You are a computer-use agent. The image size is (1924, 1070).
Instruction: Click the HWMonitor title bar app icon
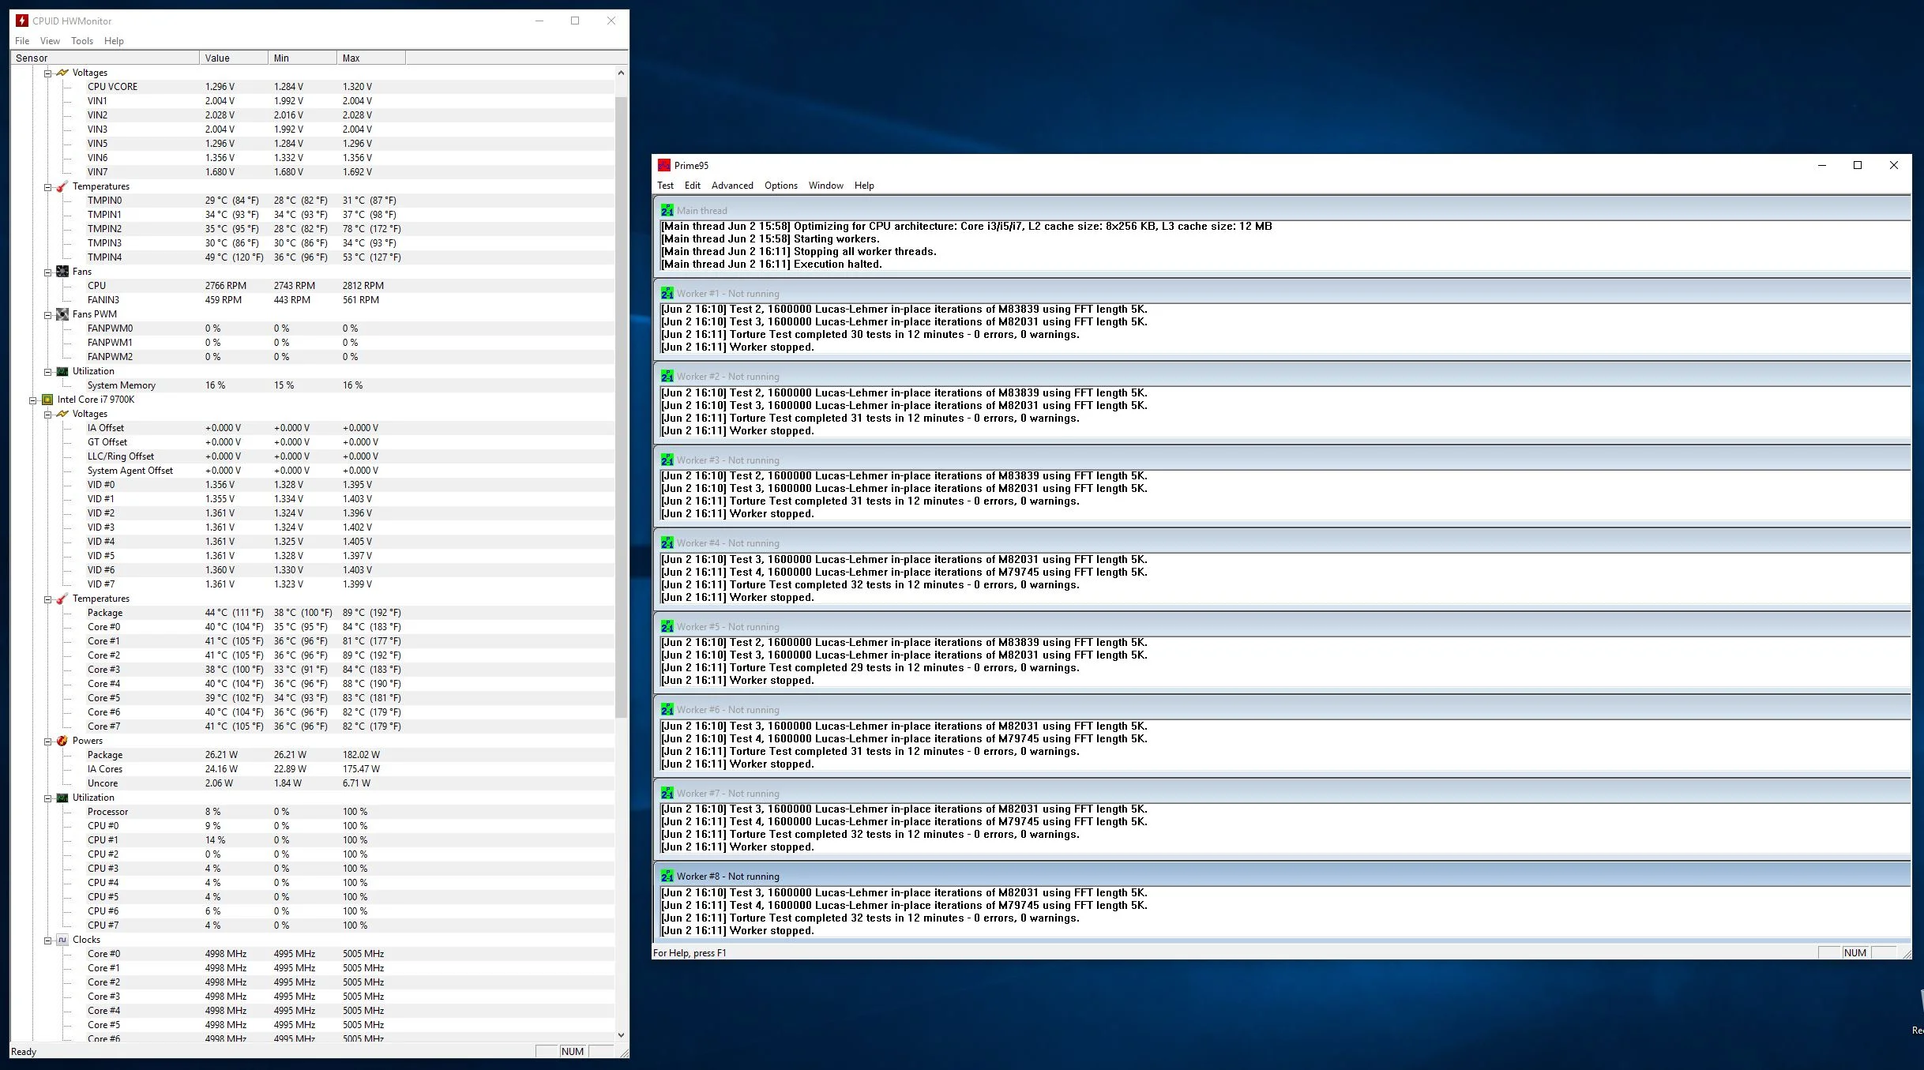tap(22, 21)
